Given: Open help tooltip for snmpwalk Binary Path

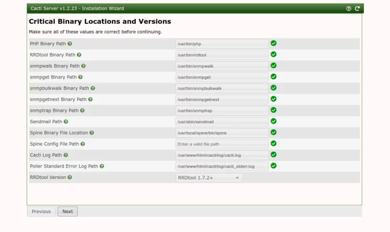Looking at the screenshot, I should coord(83,66).
